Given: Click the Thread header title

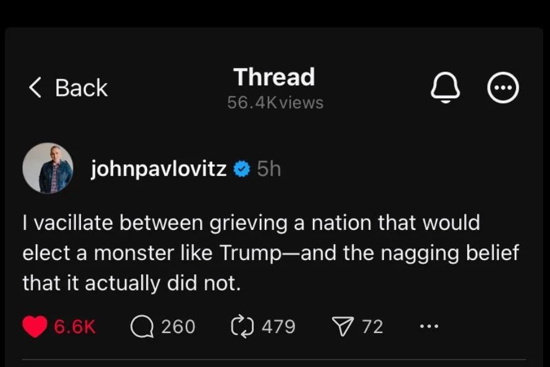Looking at the screenshot, I should 274,77.
